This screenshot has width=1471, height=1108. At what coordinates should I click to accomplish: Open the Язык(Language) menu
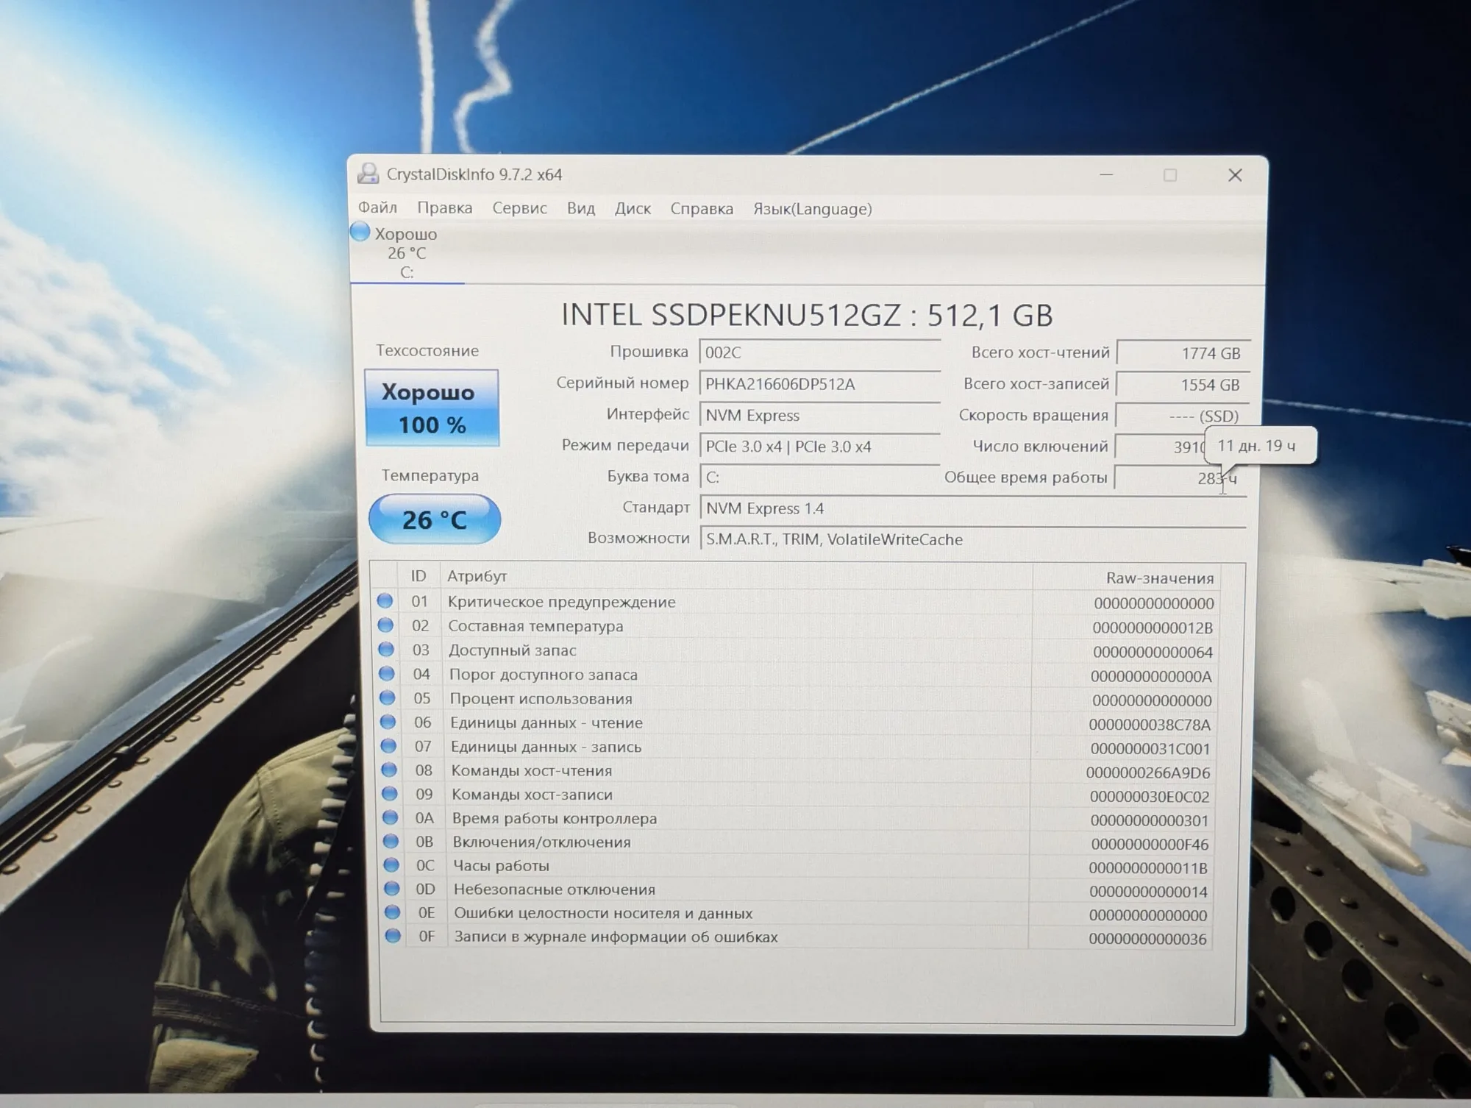(x=813, y=209)
